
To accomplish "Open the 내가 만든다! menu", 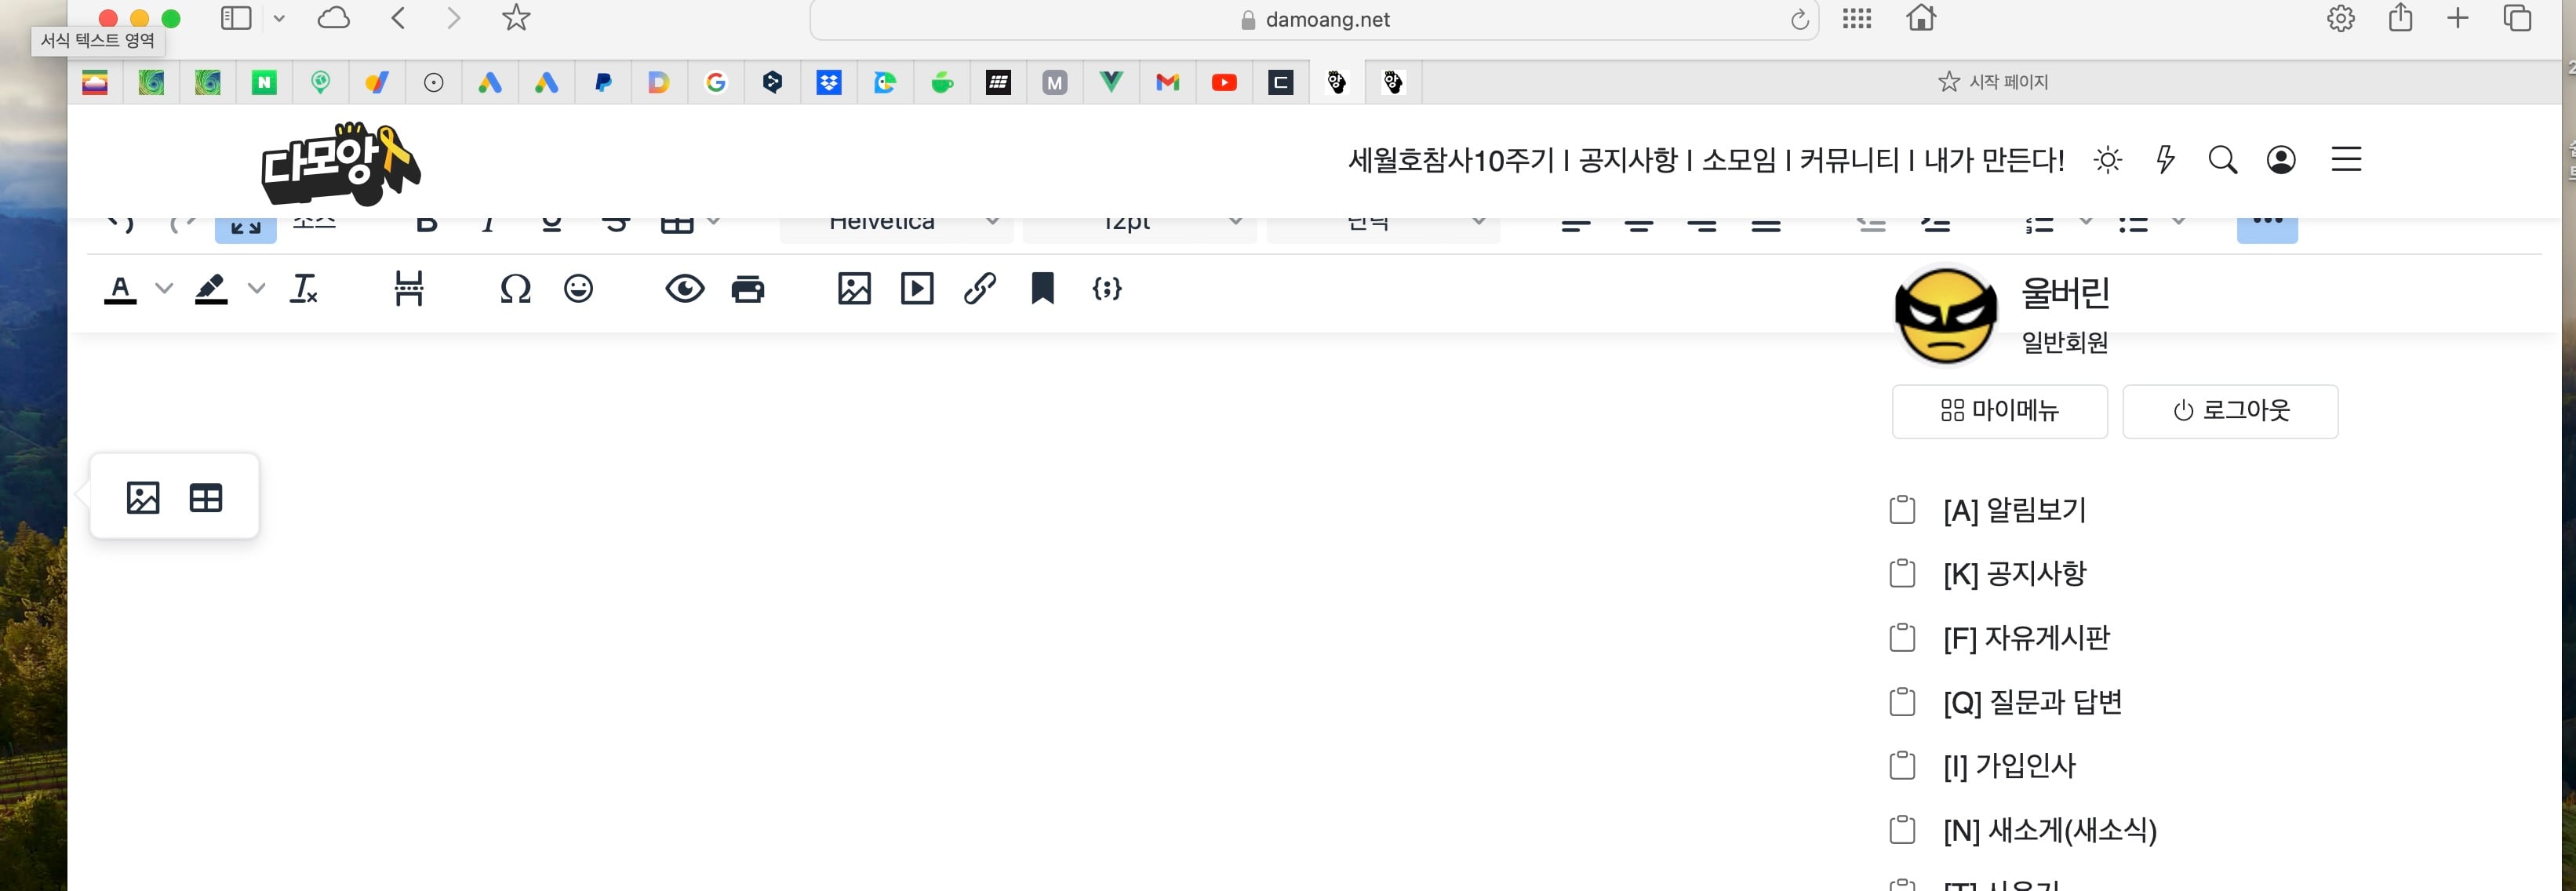I will pos(1994,160).
